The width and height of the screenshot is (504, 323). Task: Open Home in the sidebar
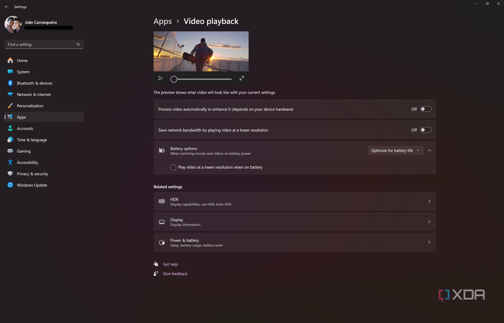[x=22, y=61]
